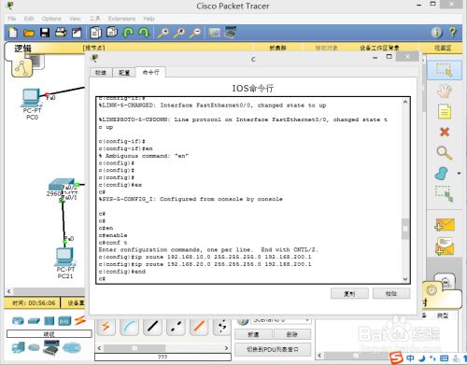The height and width of the screenshot is (365, 467).
Task: Select the Delete red X tool
Action: coord(445,132)
